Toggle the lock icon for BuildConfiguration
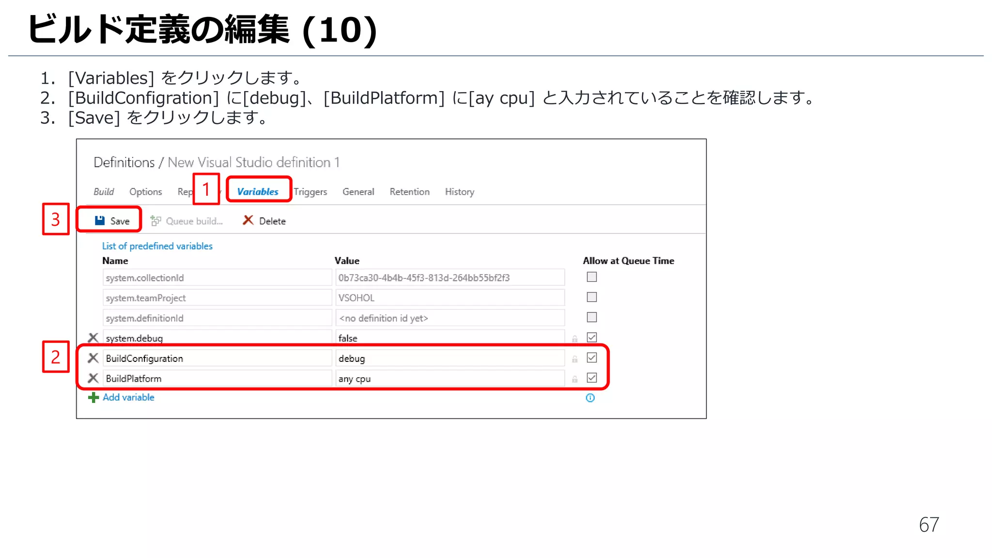Viewport: 992px width, 558px height. point(574,359)
